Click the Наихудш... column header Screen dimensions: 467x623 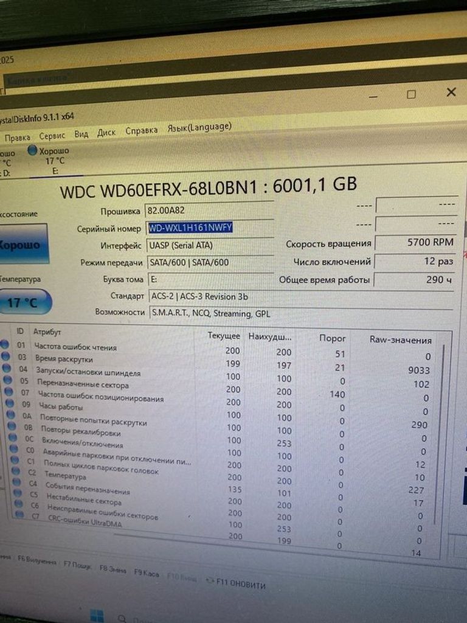270,337
